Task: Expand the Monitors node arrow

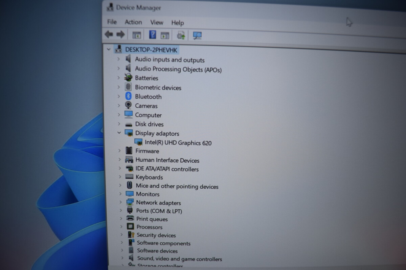Action: (x=120, y=194)
